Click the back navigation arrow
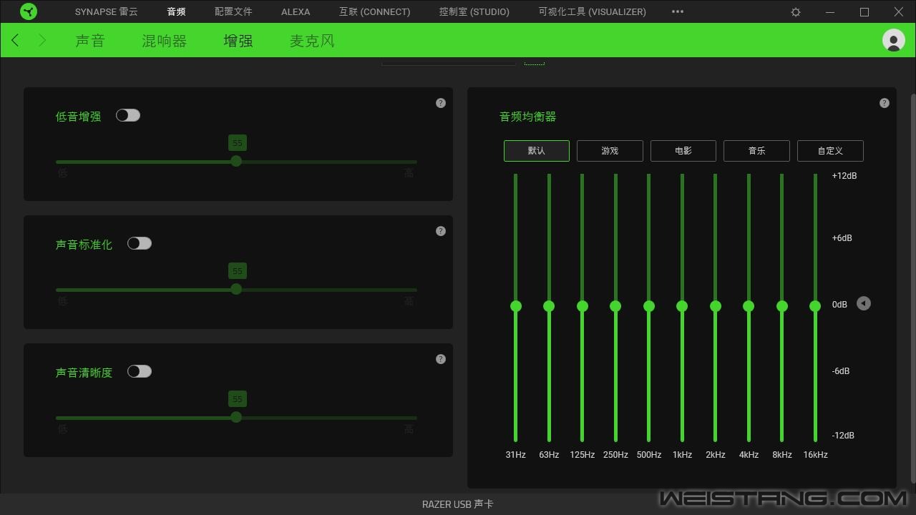Image resolution: width=916 pixels, height=515 pixels. [16, 41]
